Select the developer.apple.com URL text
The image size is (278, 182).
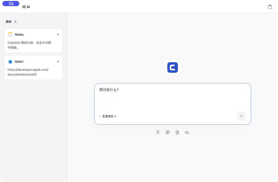28,72
